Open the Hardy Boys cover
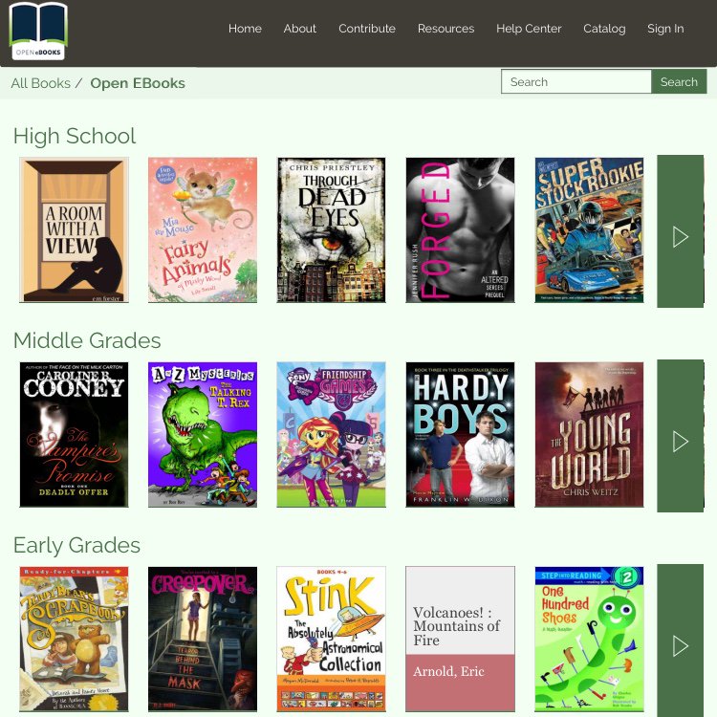This screenshot has width=717, height=717. [x=460, y=434]
